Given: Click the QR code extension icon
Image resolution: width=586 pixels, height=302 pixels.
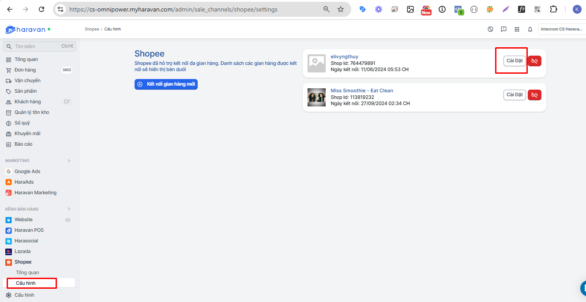Looking at the screenshot, I should click(537, 9).
